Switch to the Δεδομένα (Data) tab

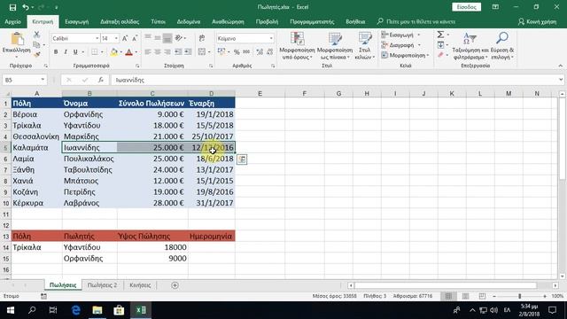tap(189, 21)
